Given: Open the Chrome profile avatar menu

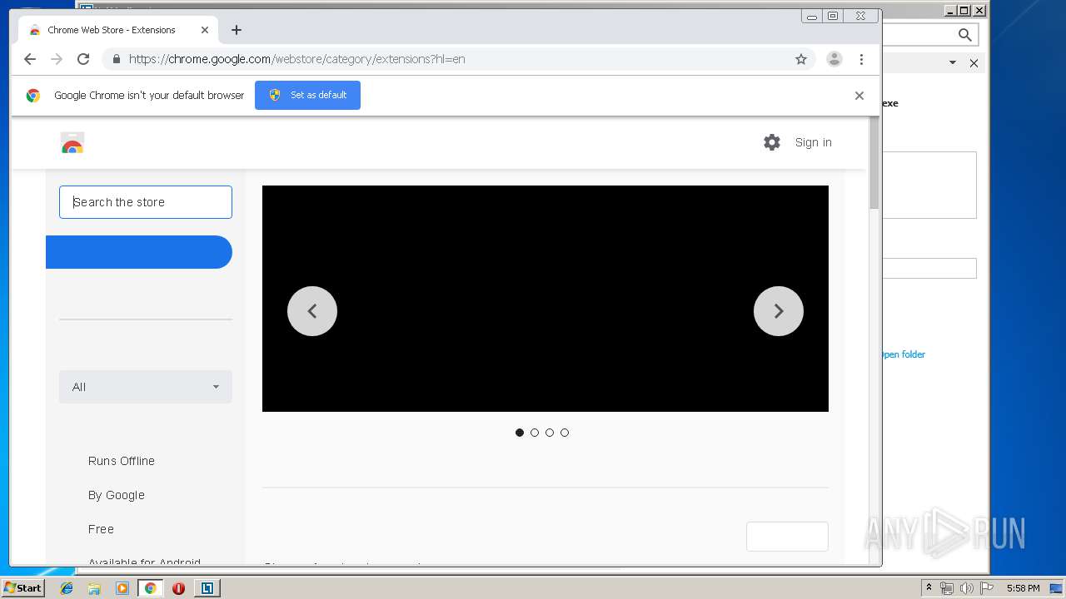Looking at the screenshot, I should coord(834,59).
